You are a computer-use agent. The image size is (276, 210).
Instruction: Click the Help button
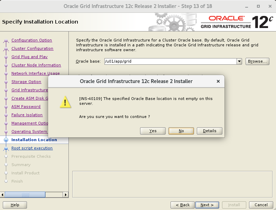tap(15, 205)
